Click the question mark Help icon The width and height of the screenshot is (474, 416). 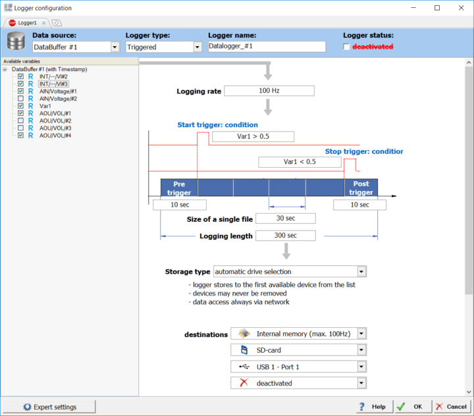pyautogui.click(x=362, y=406)
